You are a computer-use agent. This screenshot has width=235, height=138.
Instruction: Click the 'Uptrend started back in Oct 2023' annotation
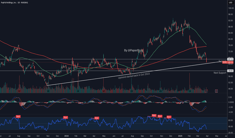tap(134, 76)
